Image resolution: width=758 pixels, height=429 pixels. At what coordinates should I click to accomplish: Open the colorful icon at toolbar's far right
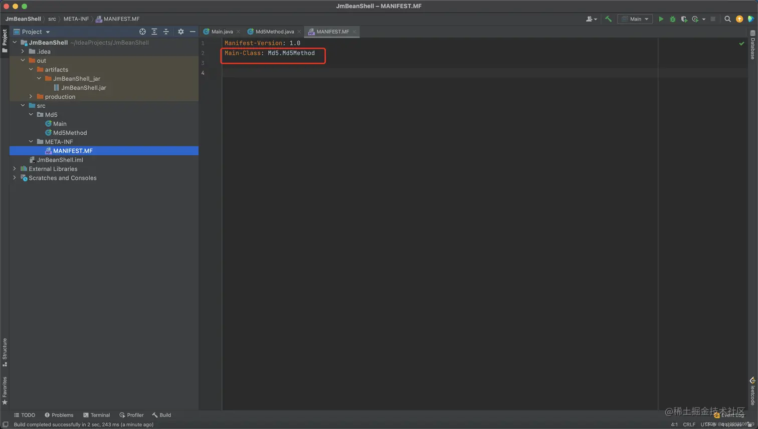pyautogui.click(x=750, y=19)
